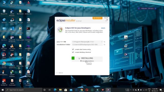Switch to Eclipse Installer taskbar icon

(108, 90)
